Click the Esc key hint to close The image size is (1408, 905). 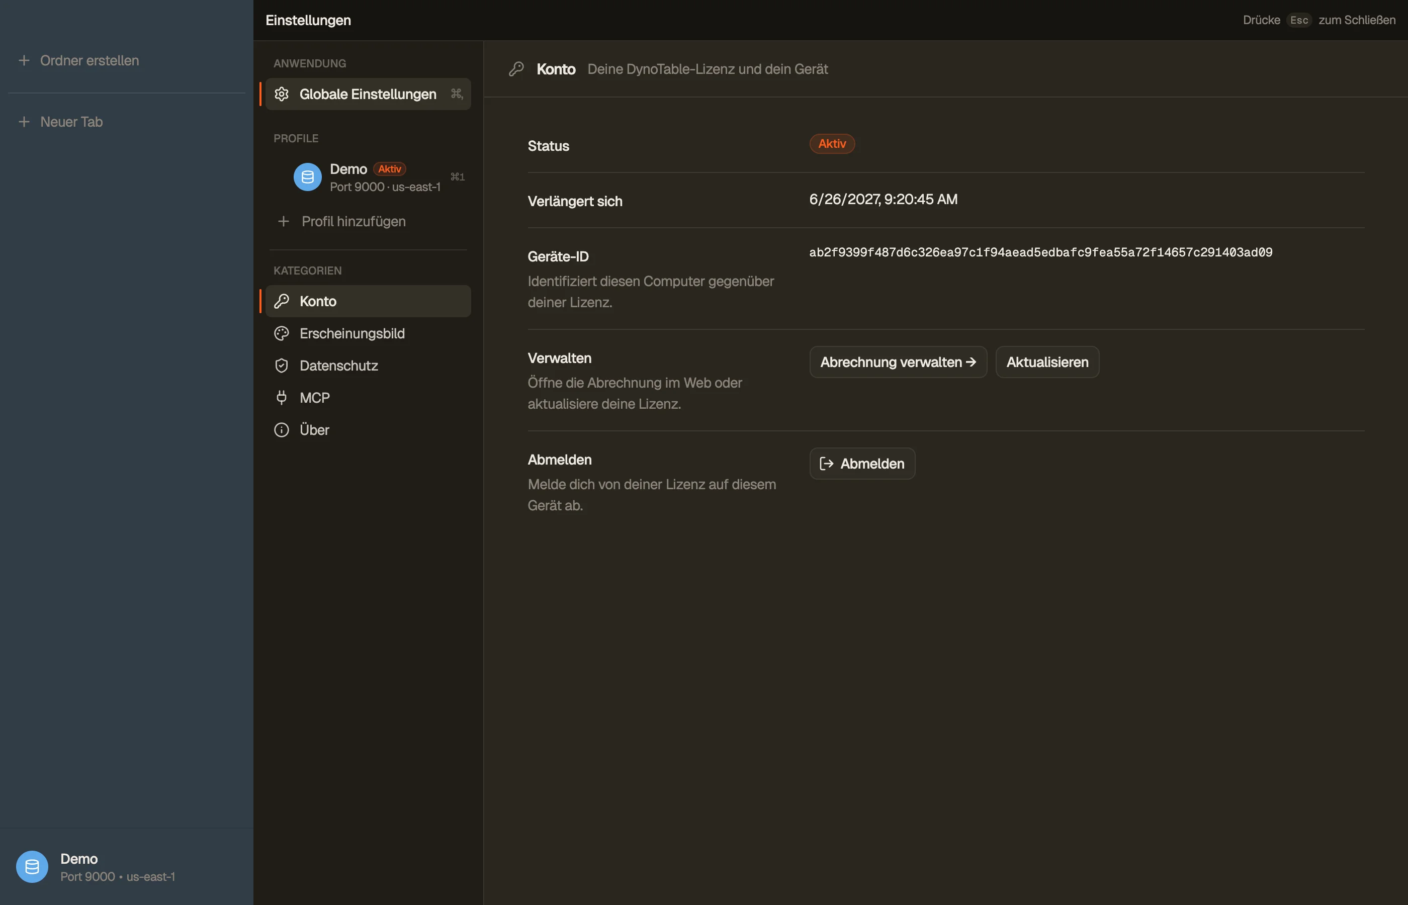tap(1299, 20)
